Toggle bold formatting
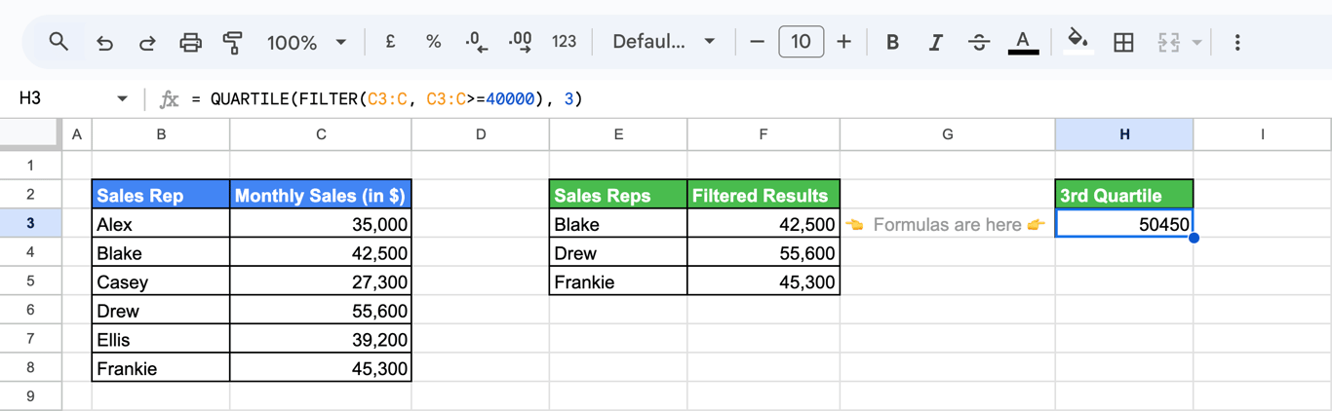 892,42
